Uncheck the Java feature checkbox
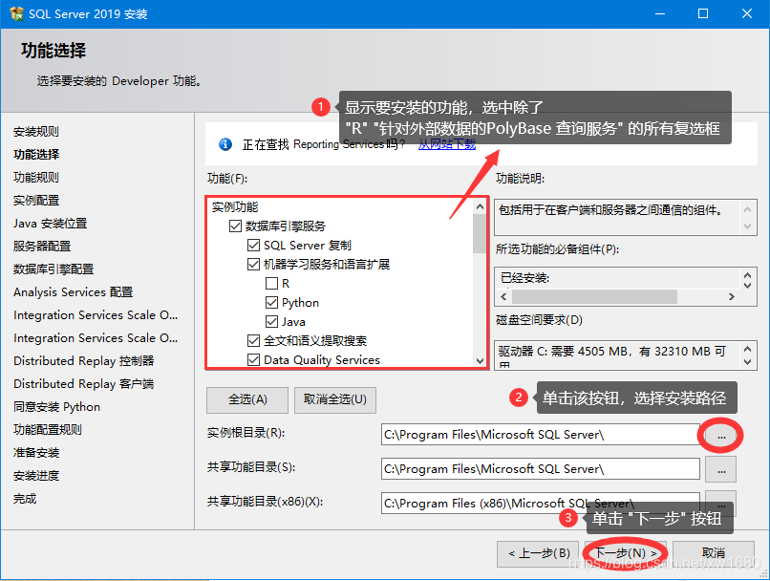770x581 pixels. pos(271,322)
